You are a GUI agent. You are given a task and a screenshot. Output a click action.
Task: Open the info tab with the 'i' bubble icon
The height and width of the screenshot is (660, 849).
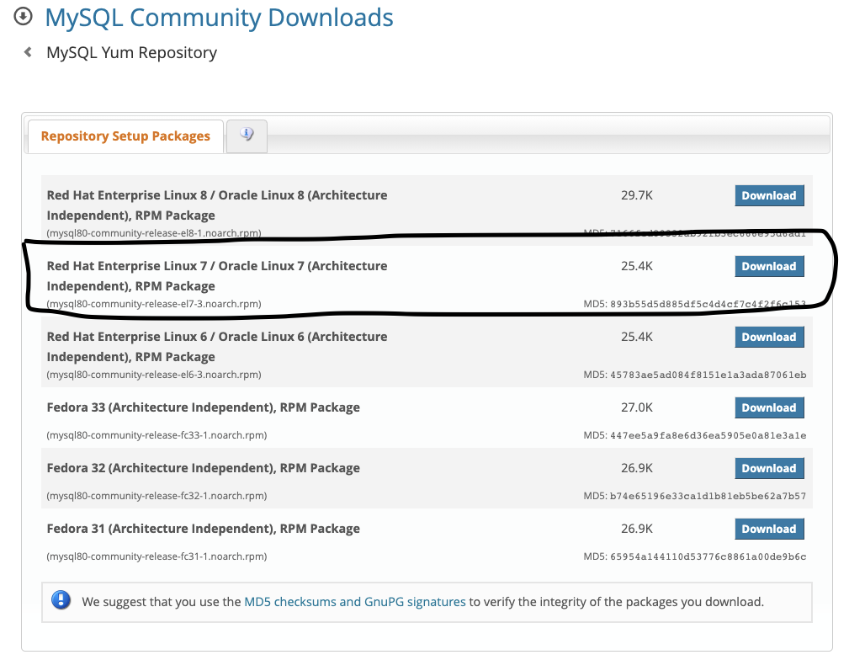[x=247, y=135]
